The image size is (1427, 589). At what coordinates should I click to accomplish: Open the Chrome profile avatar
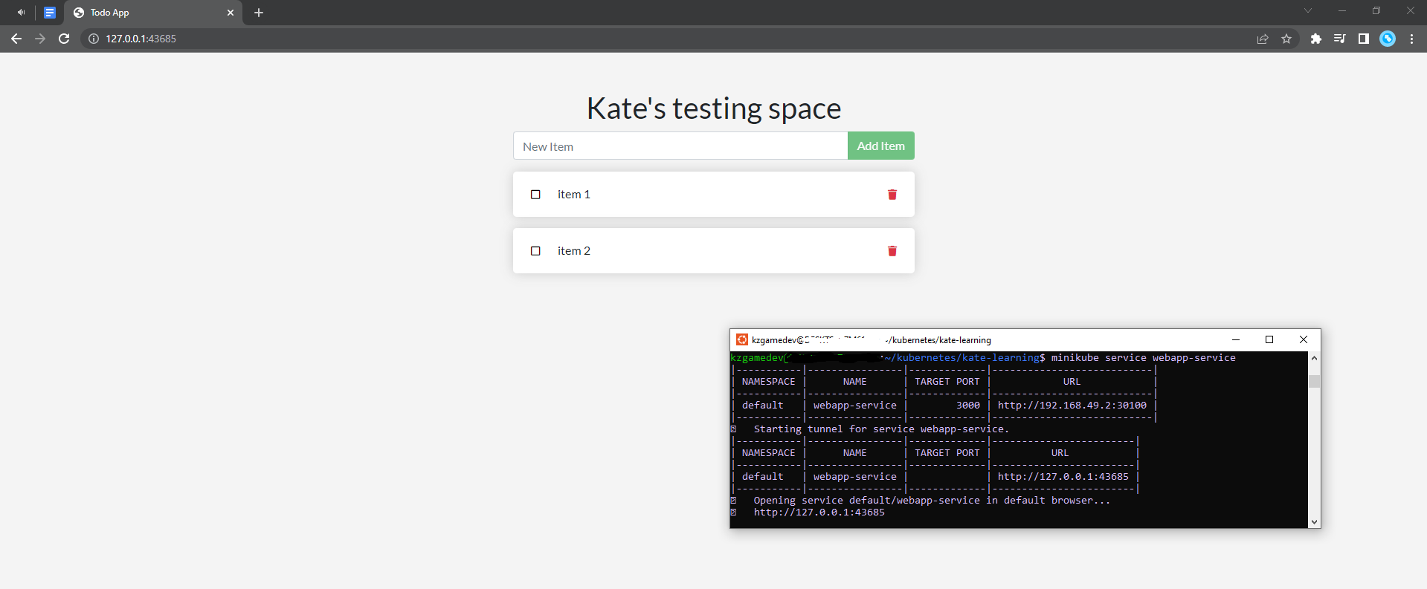tap(1388, 39)
